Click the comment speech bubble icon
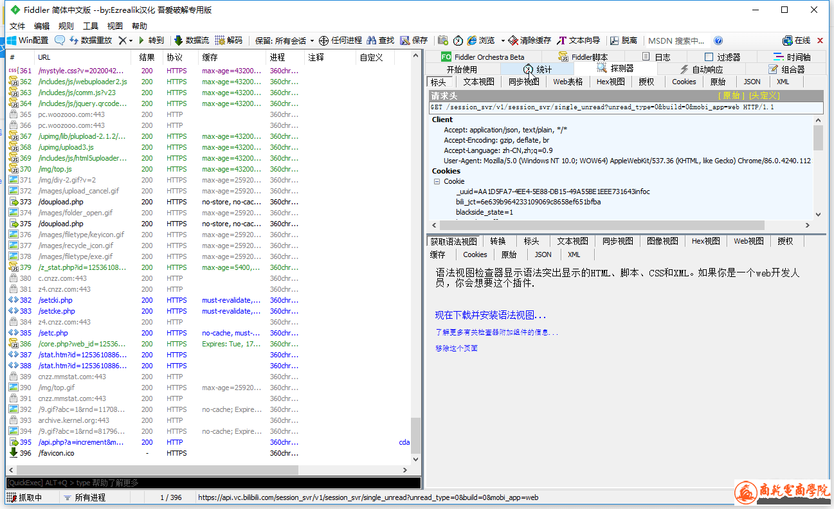 59,40
